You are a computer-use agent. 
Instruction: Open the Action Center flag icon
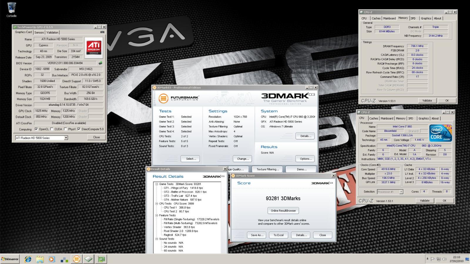pyautogui.click(x=432, y=259)
